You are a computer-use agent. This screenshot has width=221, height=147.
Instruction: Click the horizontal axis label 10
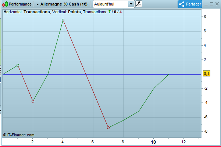click(153, 142)
